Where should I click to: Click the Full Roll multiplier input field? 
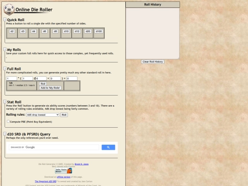point(11,79)
